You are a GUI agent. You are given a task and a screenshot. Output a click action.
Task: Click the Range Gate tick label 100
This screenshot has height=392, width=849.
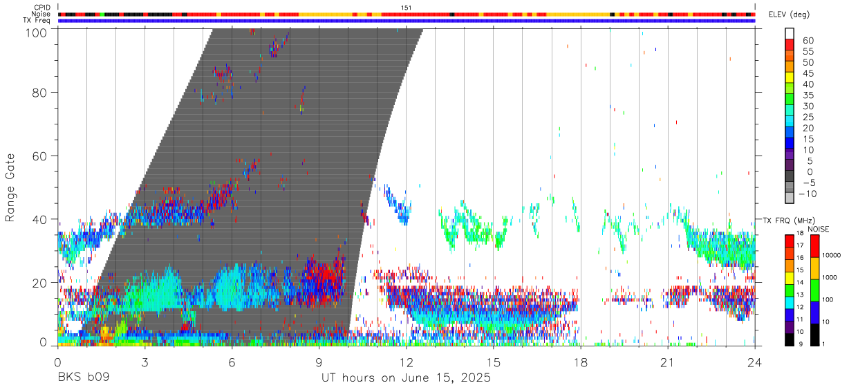point(36,32)
